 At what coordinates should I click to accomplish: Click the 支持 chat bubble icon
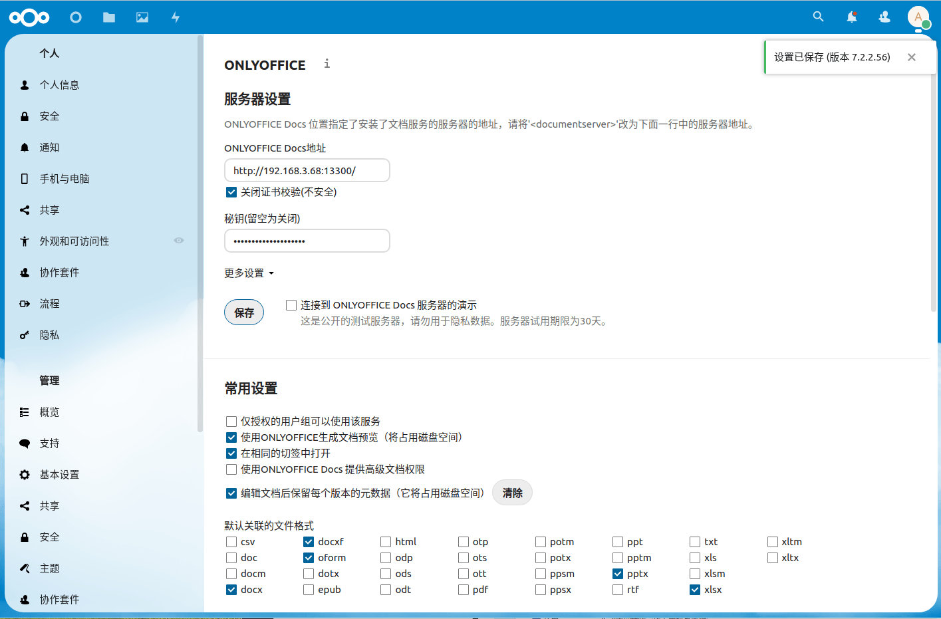click(x=25, y=443)
